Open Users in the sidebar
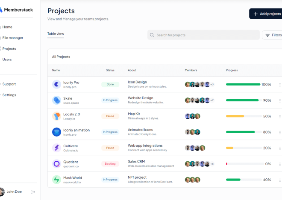 click(x=7, y=60)
